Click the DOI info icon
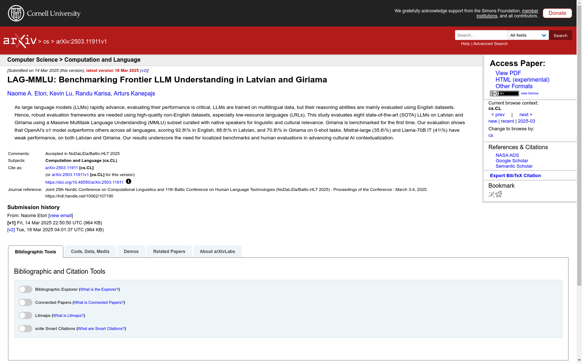This screenshot has height=363, width=582. tap(128, 181)
